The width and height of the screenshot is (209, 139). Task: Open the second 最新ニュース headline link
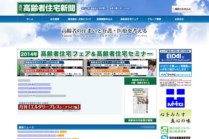pos(37,136)
